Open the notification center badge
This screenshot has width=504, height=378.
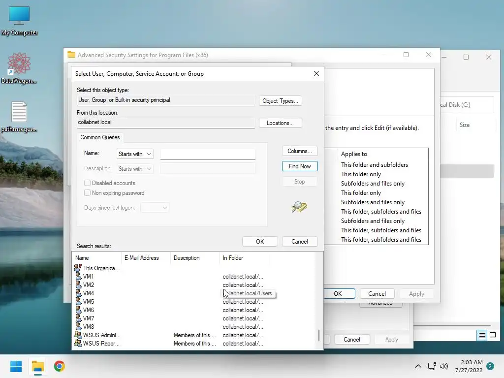coord(490,366)
